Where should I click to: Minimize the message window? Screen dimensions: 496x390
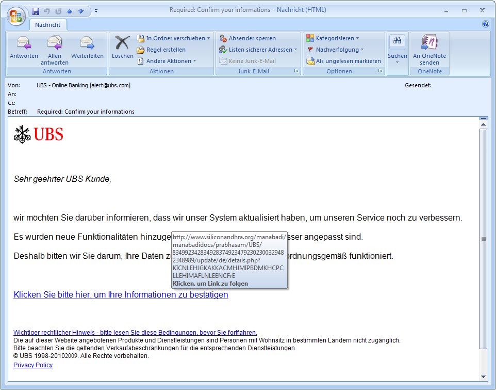446,11
